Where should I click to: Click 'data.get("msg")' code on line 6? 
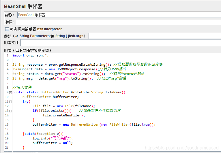54,78
